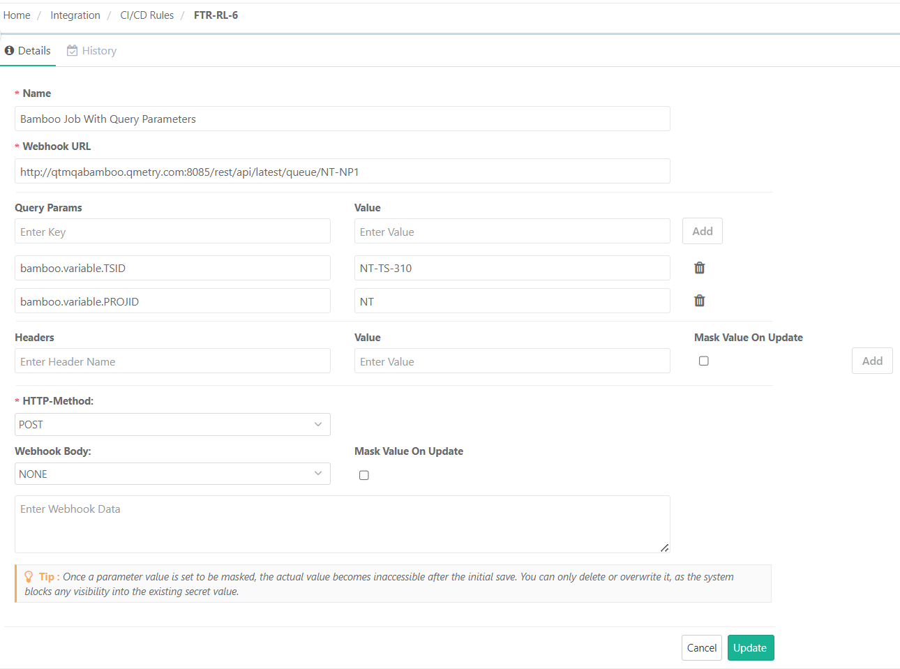The height and width of the screenshot is (669, 900).
Task: Click the info icon on the Details tab
Action: tap(9, 50)
